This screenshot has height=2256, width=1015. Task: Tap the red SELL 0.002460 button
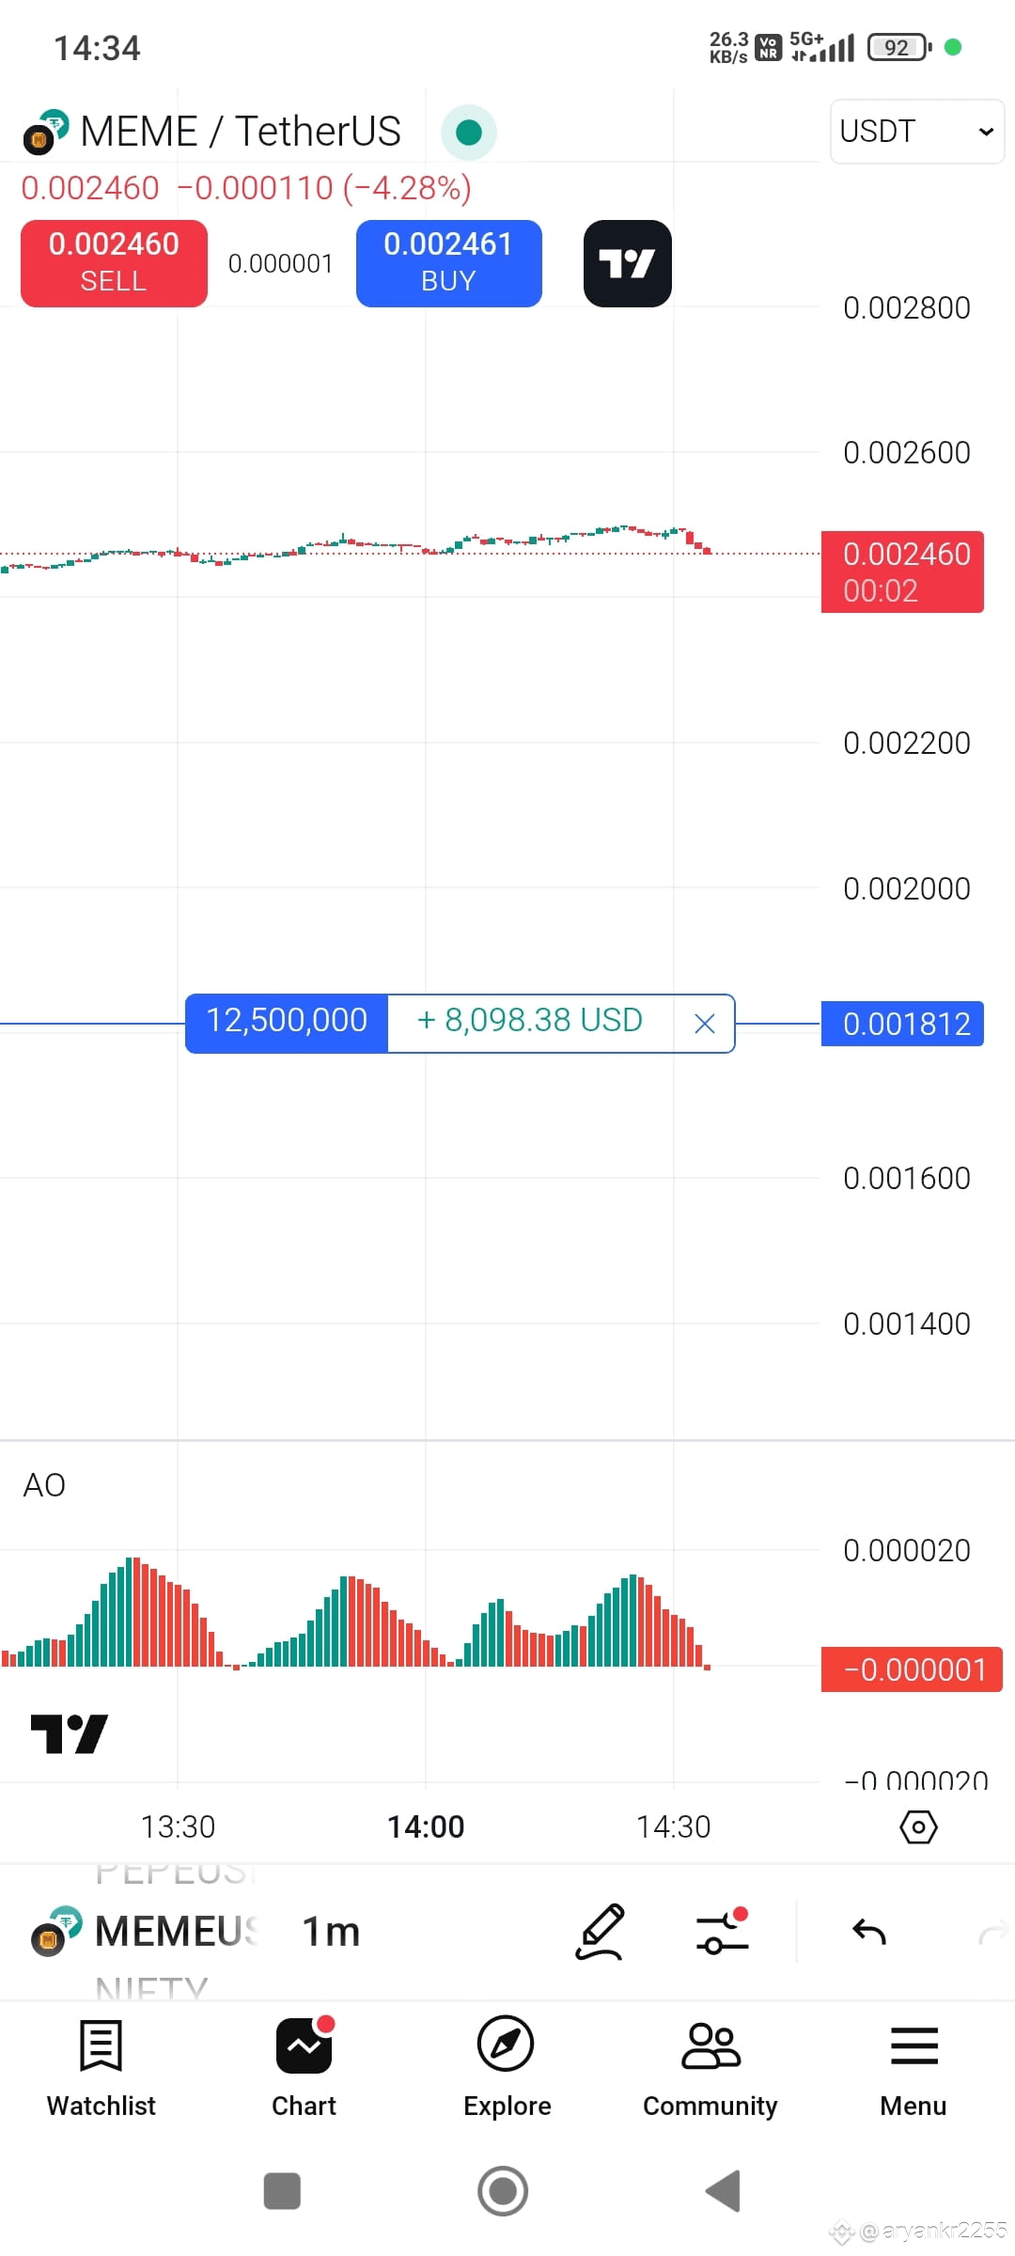(x=114, y=263)
